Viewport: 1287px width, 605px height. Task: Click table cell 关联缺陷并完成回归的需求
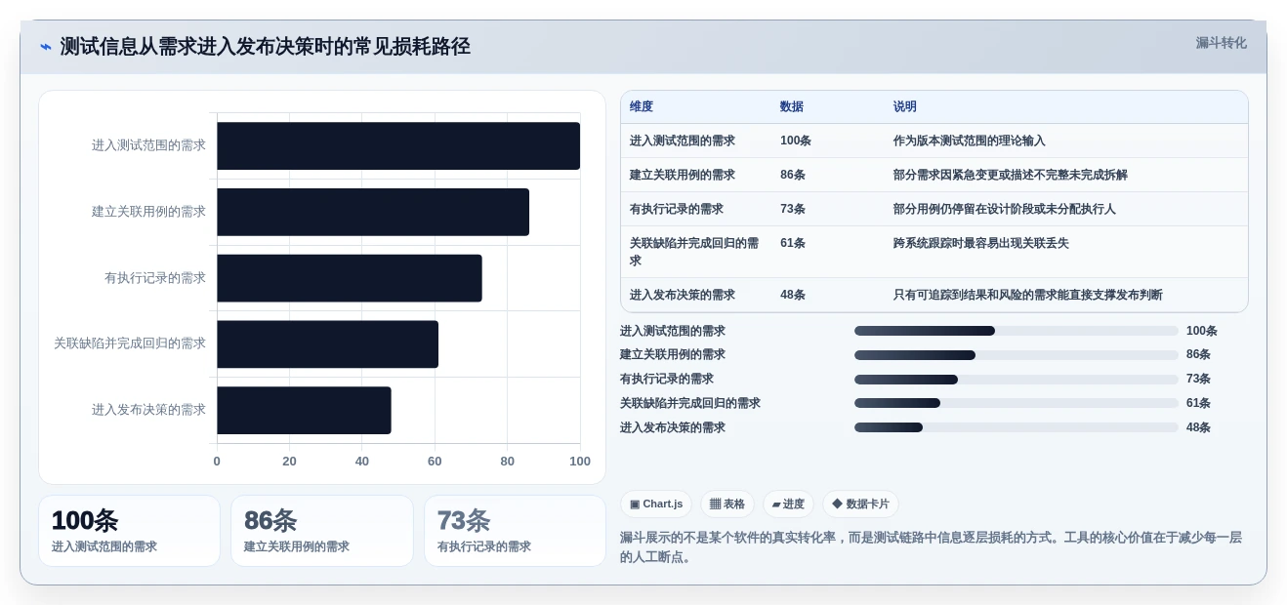694,252
